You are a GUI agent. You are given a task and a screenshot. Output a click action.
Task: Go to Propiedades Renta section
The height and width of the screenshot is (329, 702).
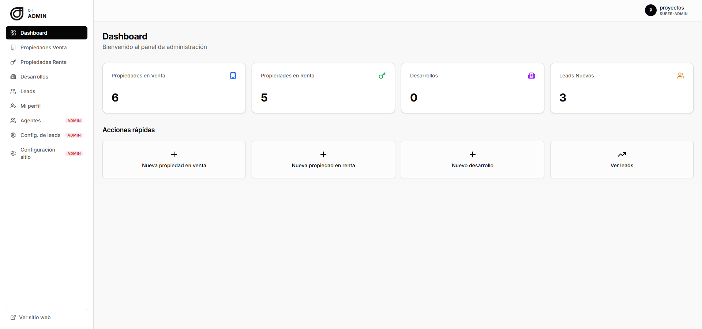click(46, 62)
